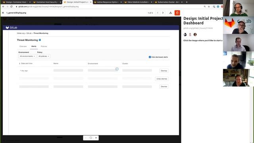Go to the next design
254x143 pixels.
tap(163, 13)
